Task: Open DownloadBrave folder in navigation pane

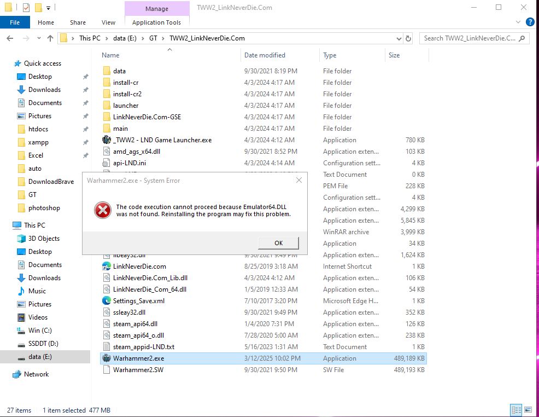Action: point(51,181)
